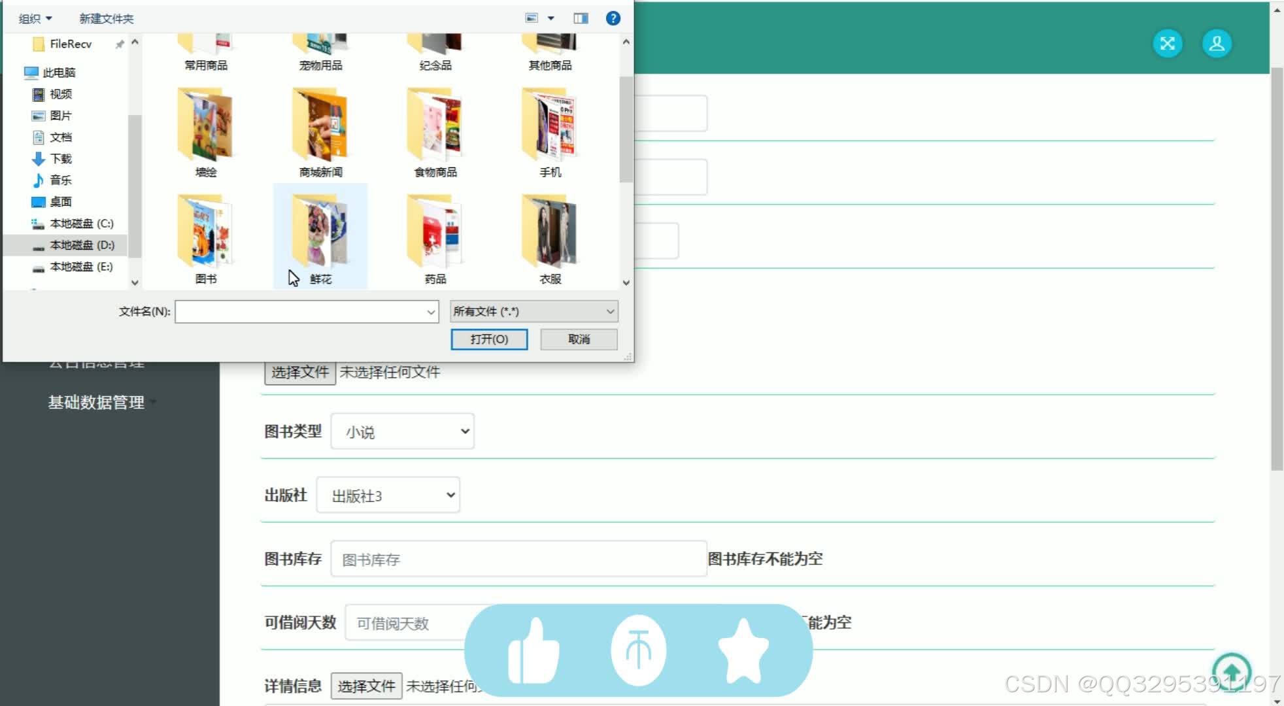Expand the view options dropdown arrow

pos(550,18)
